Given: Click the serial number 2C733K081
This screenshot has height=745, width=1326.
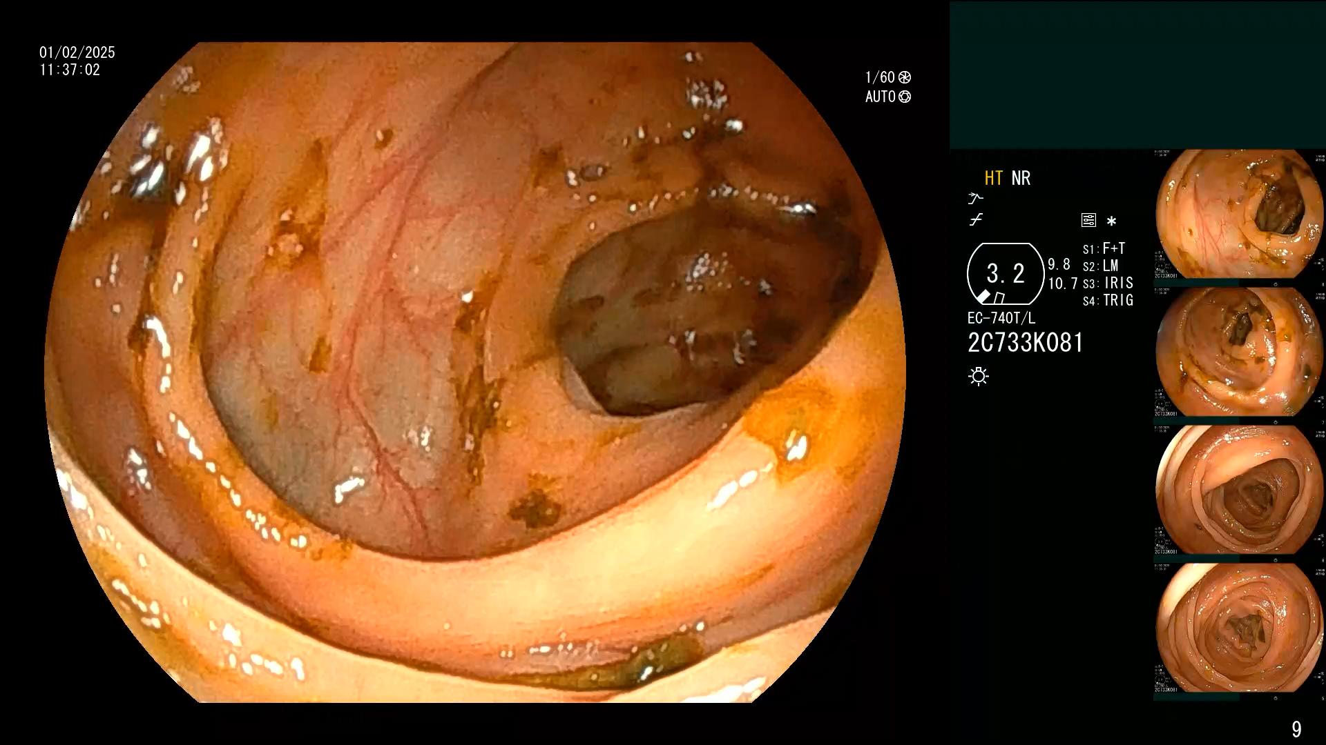Looking at the screenshot, I should tap(1026, 343).
